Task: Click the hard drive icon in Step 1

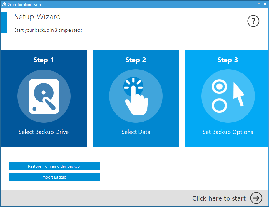Action: 44,96
